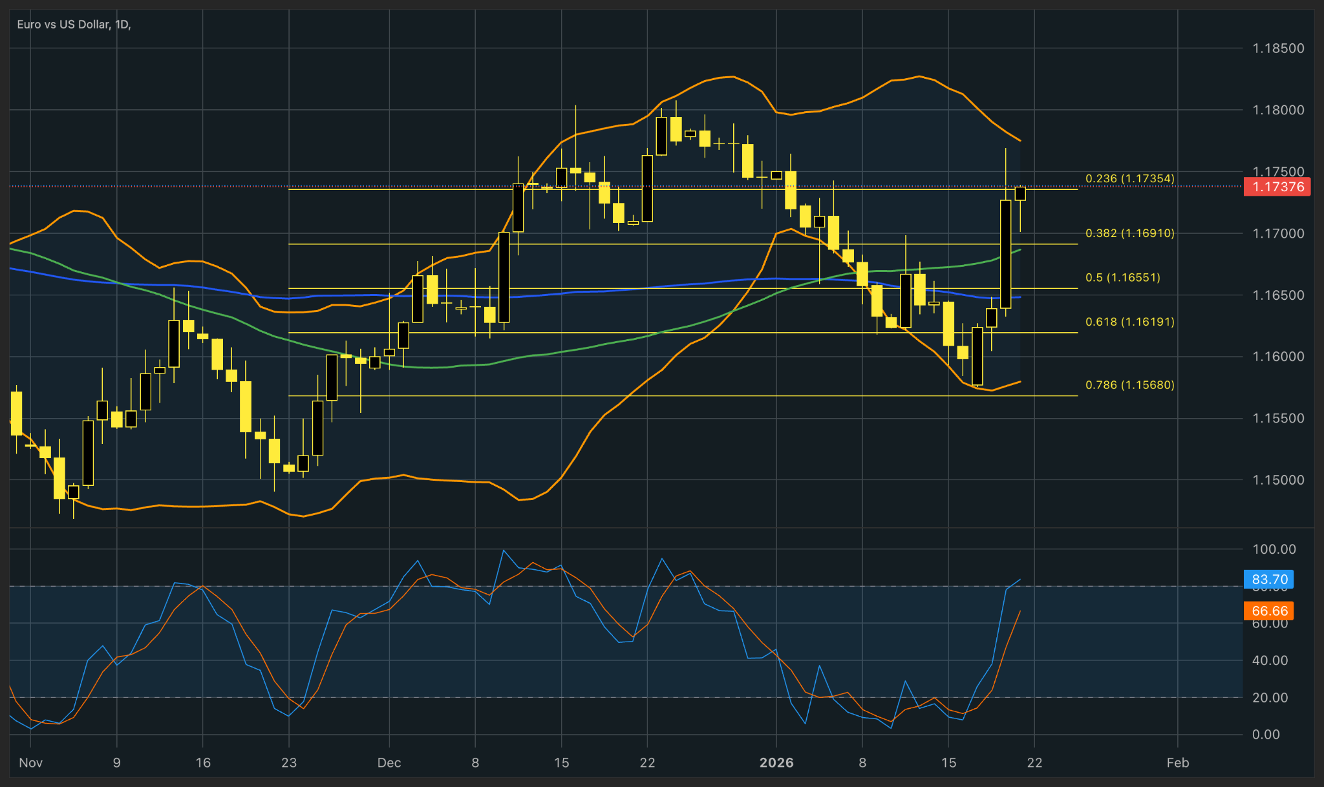Click the Nov month marker on time axis
This screenshot has height=787, width=1324.
point(30,762)
